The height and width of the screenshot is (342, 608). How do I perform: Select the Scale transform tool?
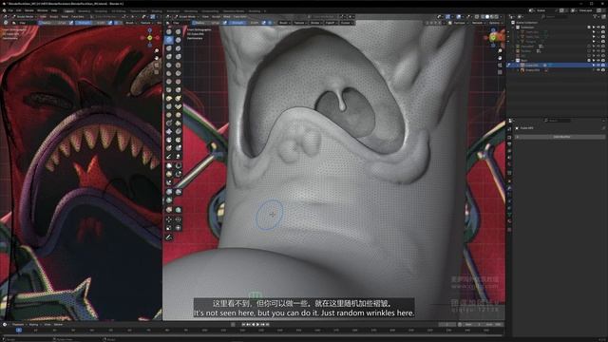point(169,228)
